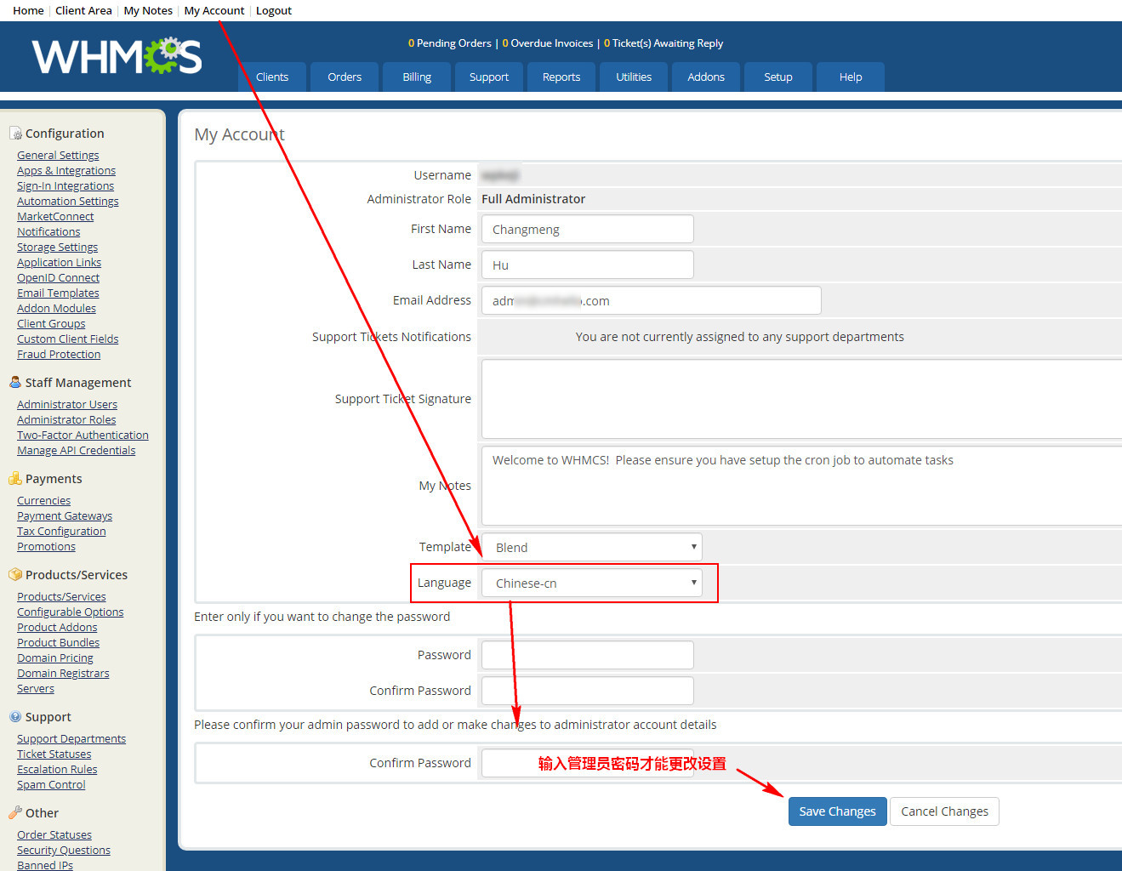Click the Configuration section icon
This screenshot has height=871, width=1122.
pos(15,134)
